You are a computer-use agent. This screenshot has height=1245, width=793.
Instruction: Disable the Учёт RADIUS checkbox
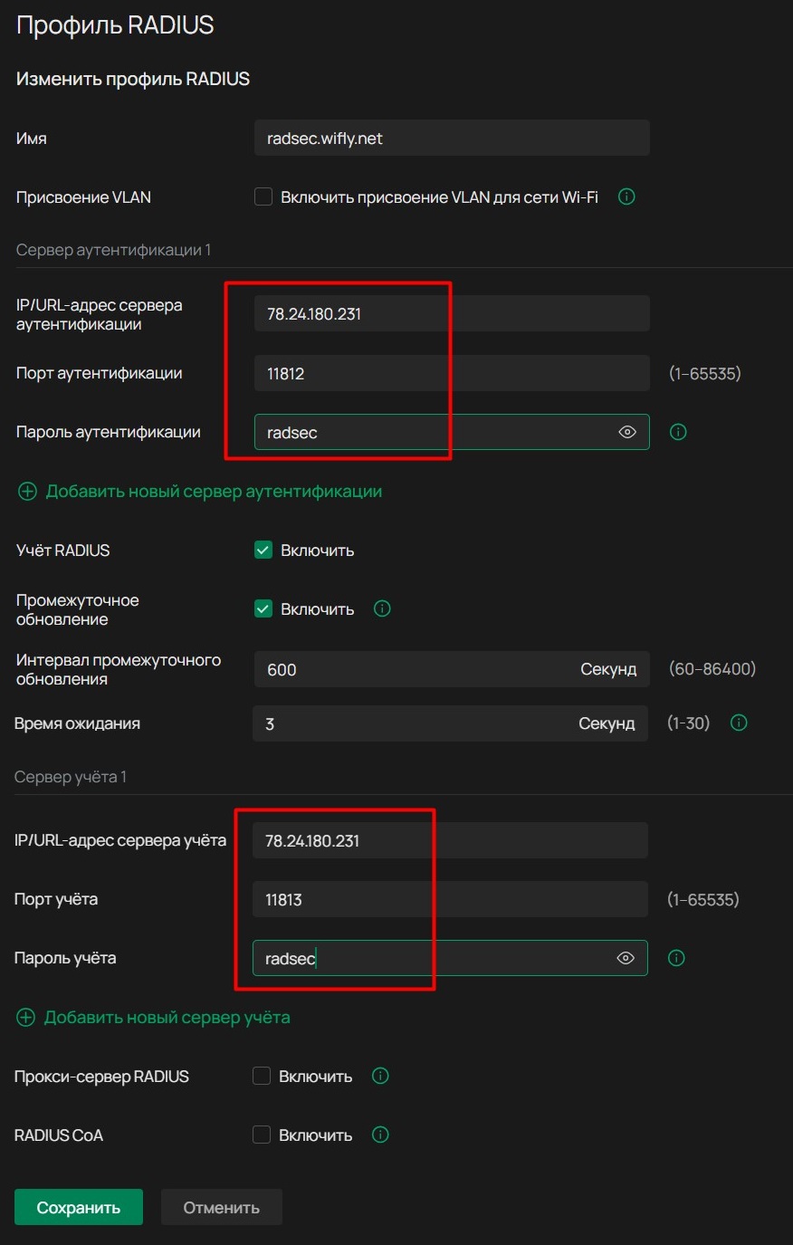pyautogui.click(x=263, y=550)
